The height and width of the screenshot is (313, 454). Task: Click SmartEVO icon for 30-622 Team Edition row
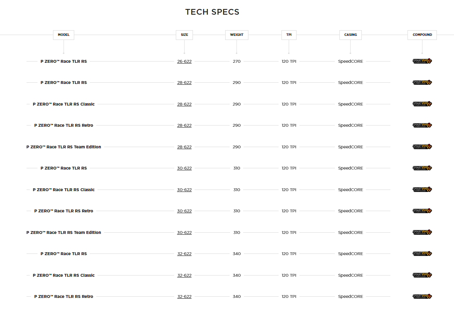pos(422,232)
